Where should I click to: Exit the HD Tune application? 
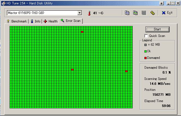167,13
